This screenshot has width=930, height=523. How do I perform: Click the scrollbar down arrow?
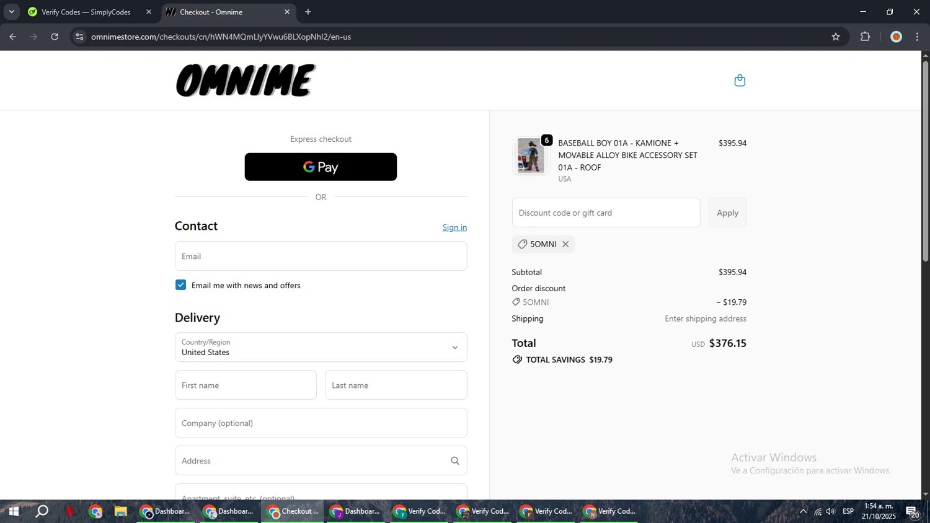[925, 494]
